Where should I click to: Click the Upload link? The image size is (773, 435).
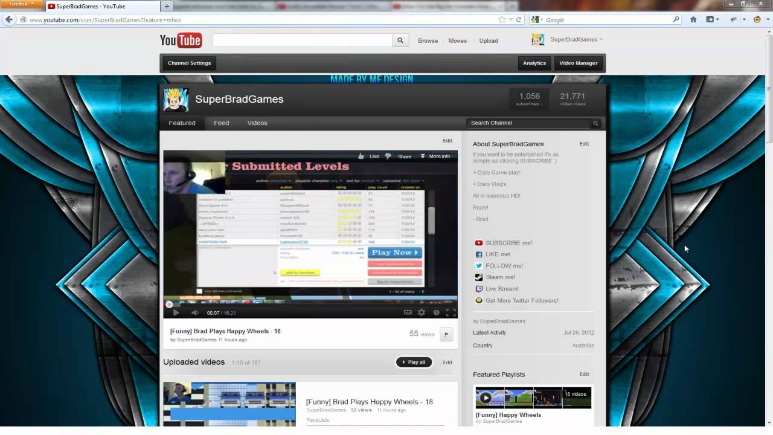point(489,41)
